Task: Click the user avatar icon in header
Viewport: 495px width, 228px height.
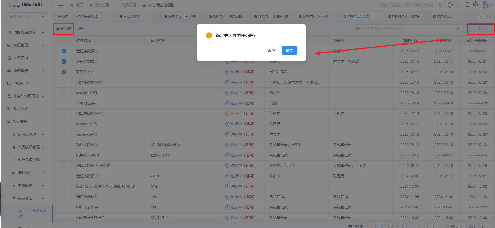Action: pos(486,4)
